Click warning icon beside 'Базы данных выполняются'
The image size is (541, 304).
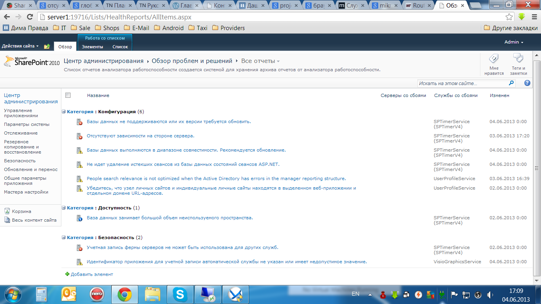coord(79,150)
